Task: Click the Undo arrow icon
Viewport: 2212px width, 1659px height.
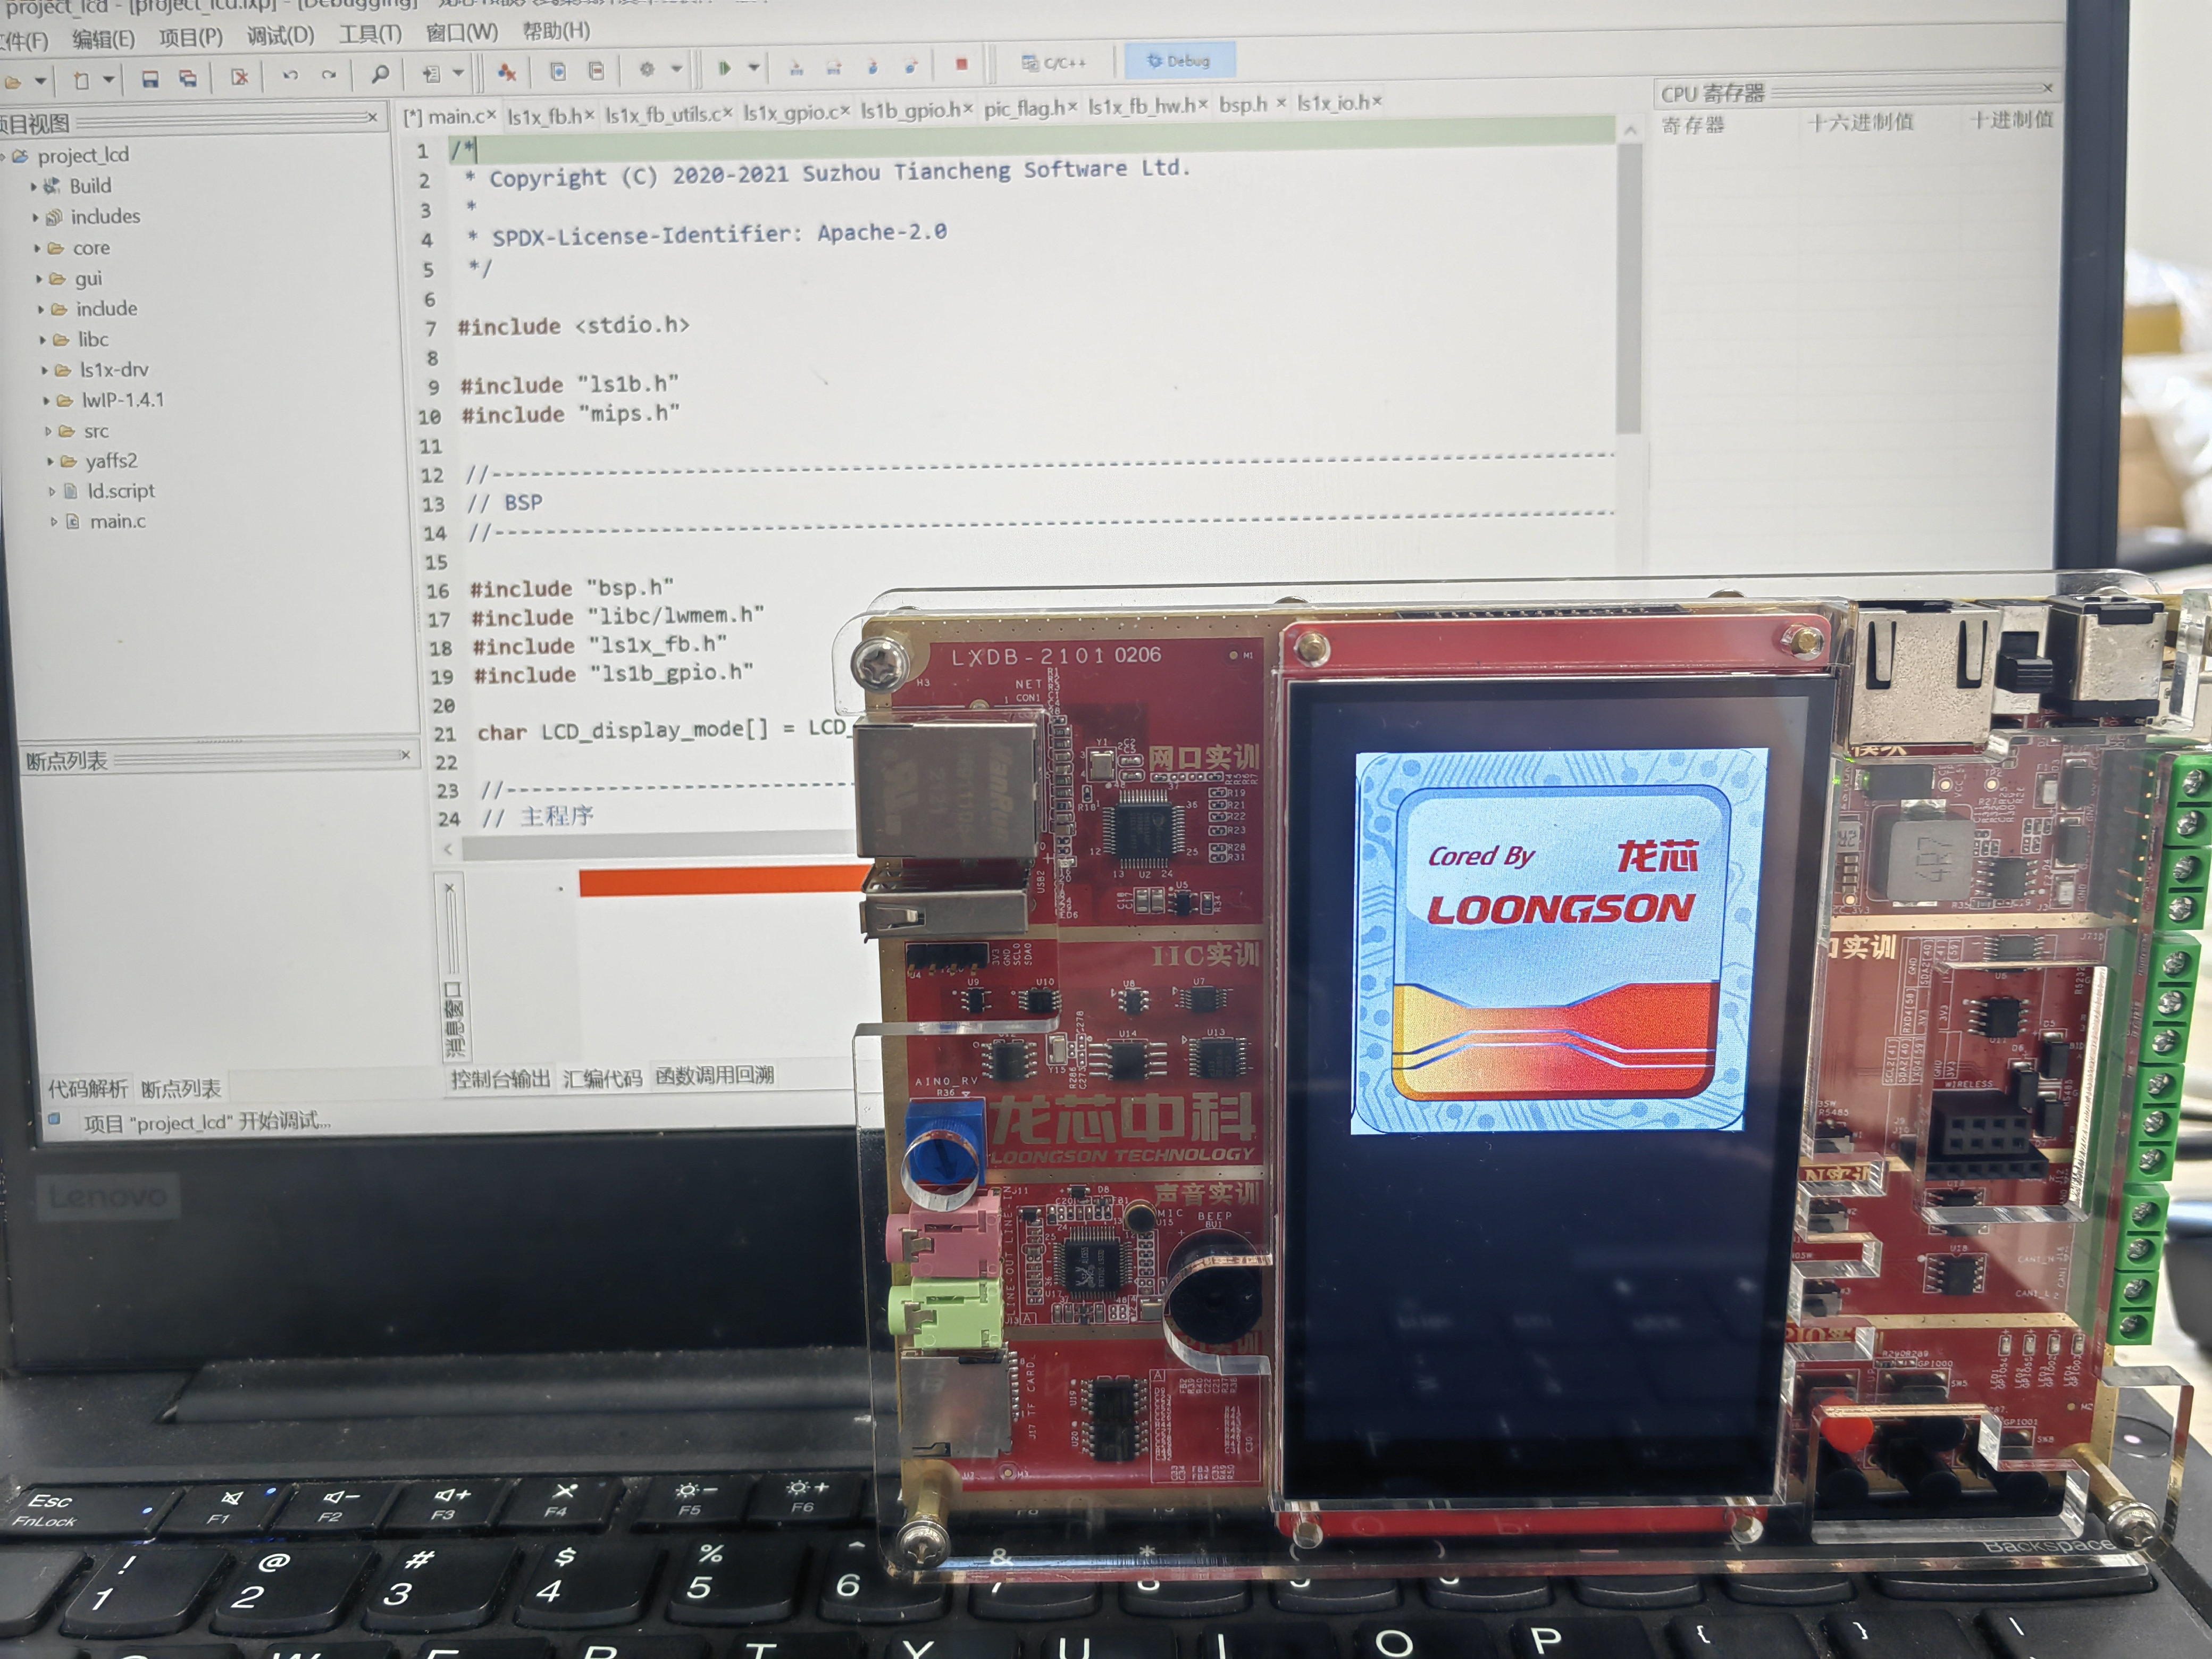Action: [290, 75]
